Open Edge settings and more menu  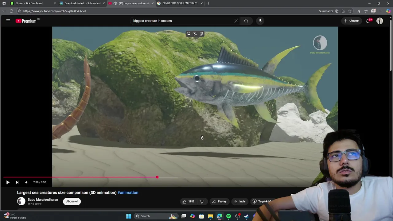pyautogui.click(x=381, y=11)
